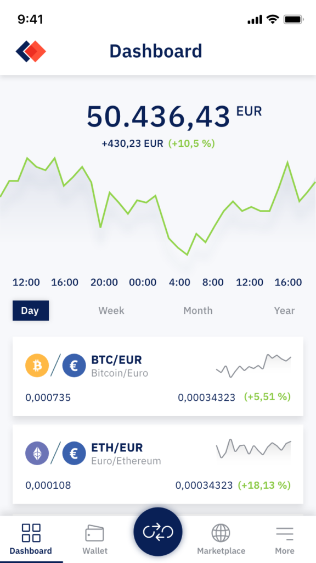Viewport: 316px width, 563px height.
Task: Open the More menu icon
Action: pyautogui.click(x=285, y=533)
